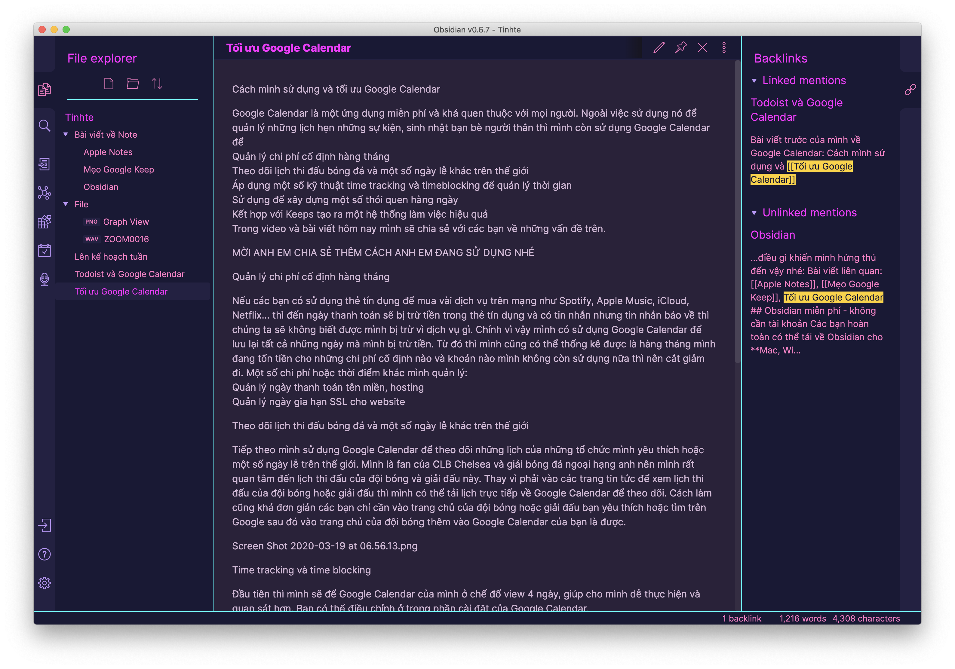Open the daily notes calendar icon
This screenshot has width=955, height=669.
[x=45, y=250]
